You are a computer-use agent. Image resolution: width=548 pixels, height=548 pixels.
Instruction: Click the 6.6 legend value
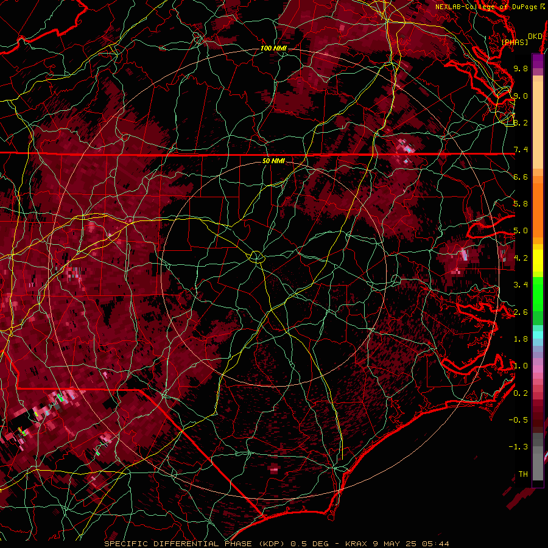(x=521, y=177)
